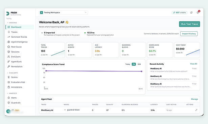Viewport: 208px width, 124px height.
Task: Click the '0 imported' status text
Action: [x=49, y=33]
